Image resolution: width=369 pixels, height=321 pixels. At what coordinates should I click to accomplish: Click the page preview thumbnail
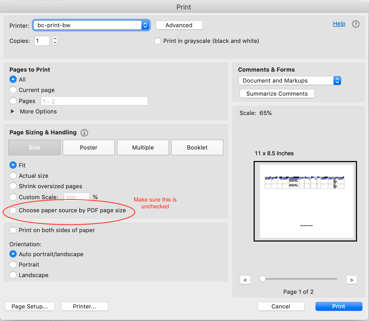pyautogui.click(x=305, y=201)
